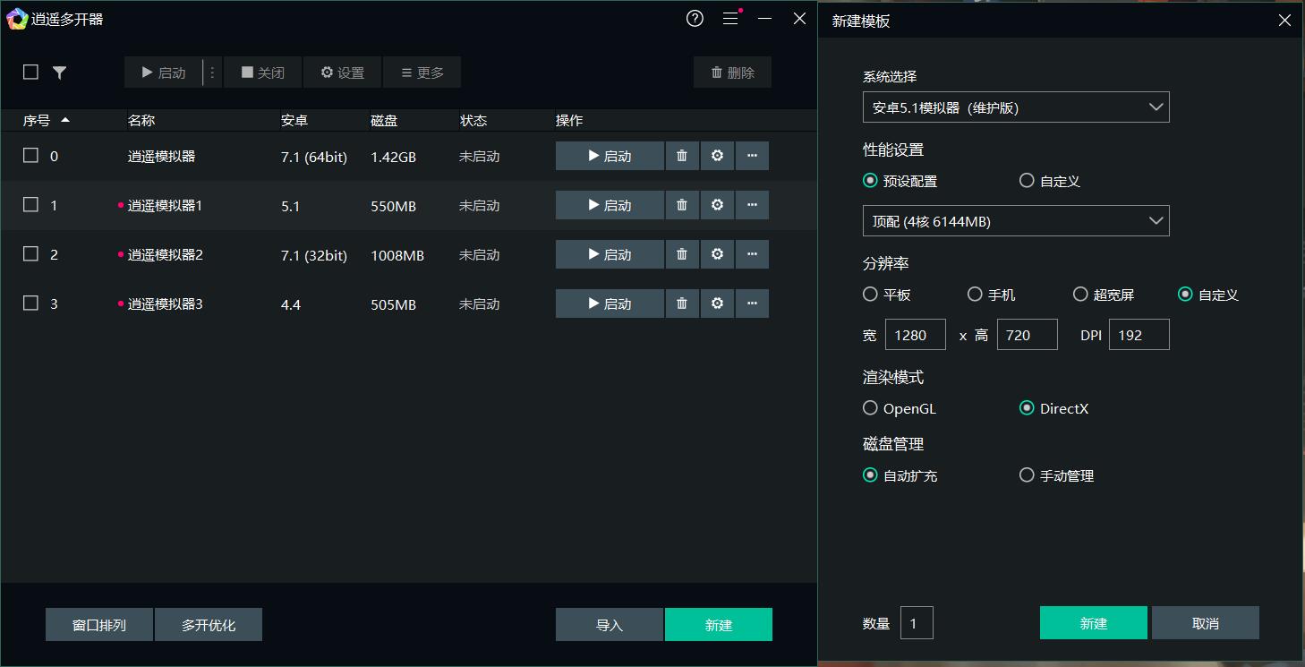The height and width of the screenshot is (667, 1305).
Task: Click the 逍遥多开器 app logo
Action: [17, 19]
